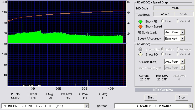Select Vertical mode for PO graph

(177, 54)
